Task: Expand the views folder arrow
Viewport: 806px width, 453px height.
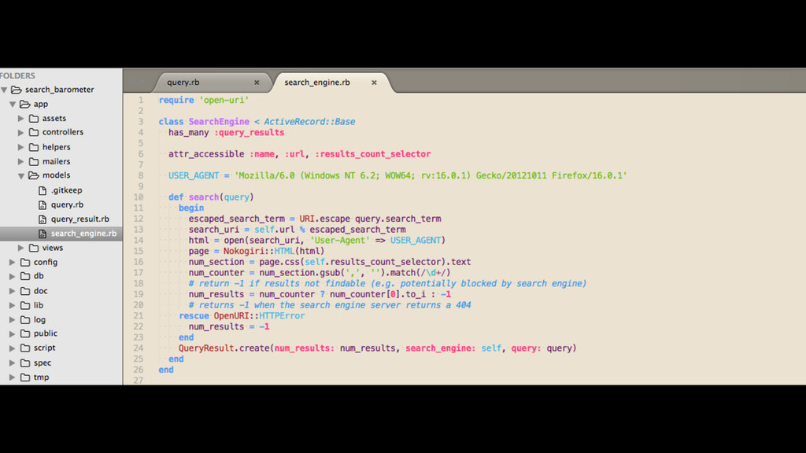Action: pos(21,248)
